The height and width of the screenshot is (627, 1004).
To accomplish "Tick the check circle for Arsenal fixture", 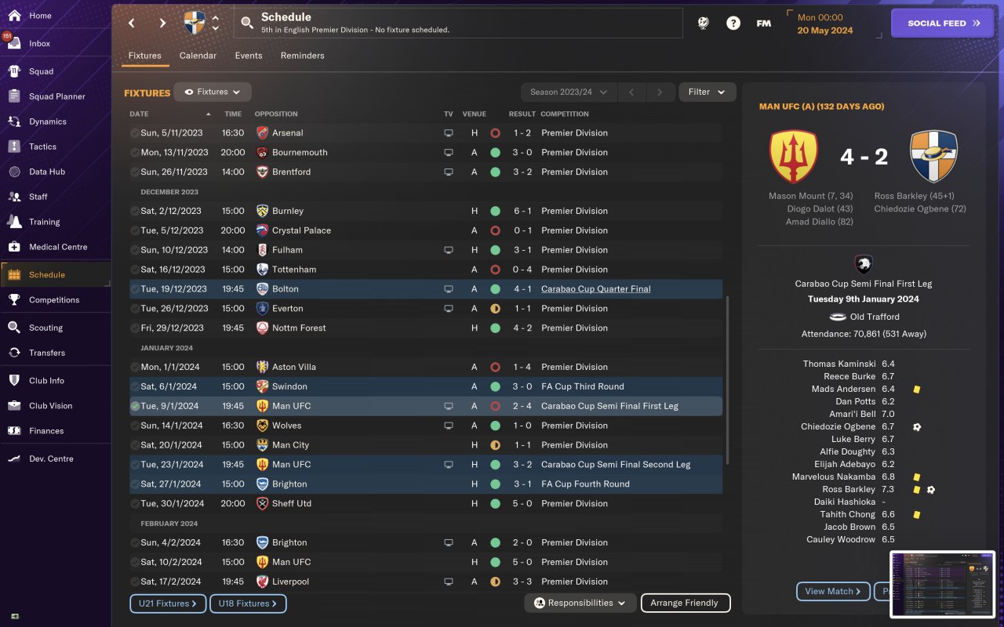I will (135, 133).
